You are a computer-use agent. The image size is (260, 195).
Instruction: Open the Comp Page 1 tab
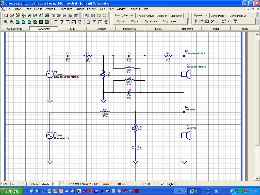click(x=218, y=16)
